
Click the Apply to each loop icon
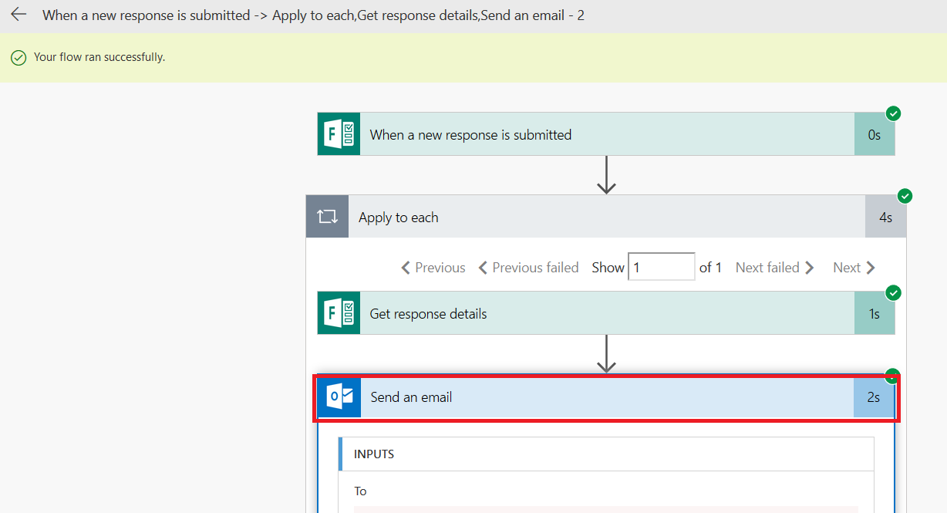(328, 217)
